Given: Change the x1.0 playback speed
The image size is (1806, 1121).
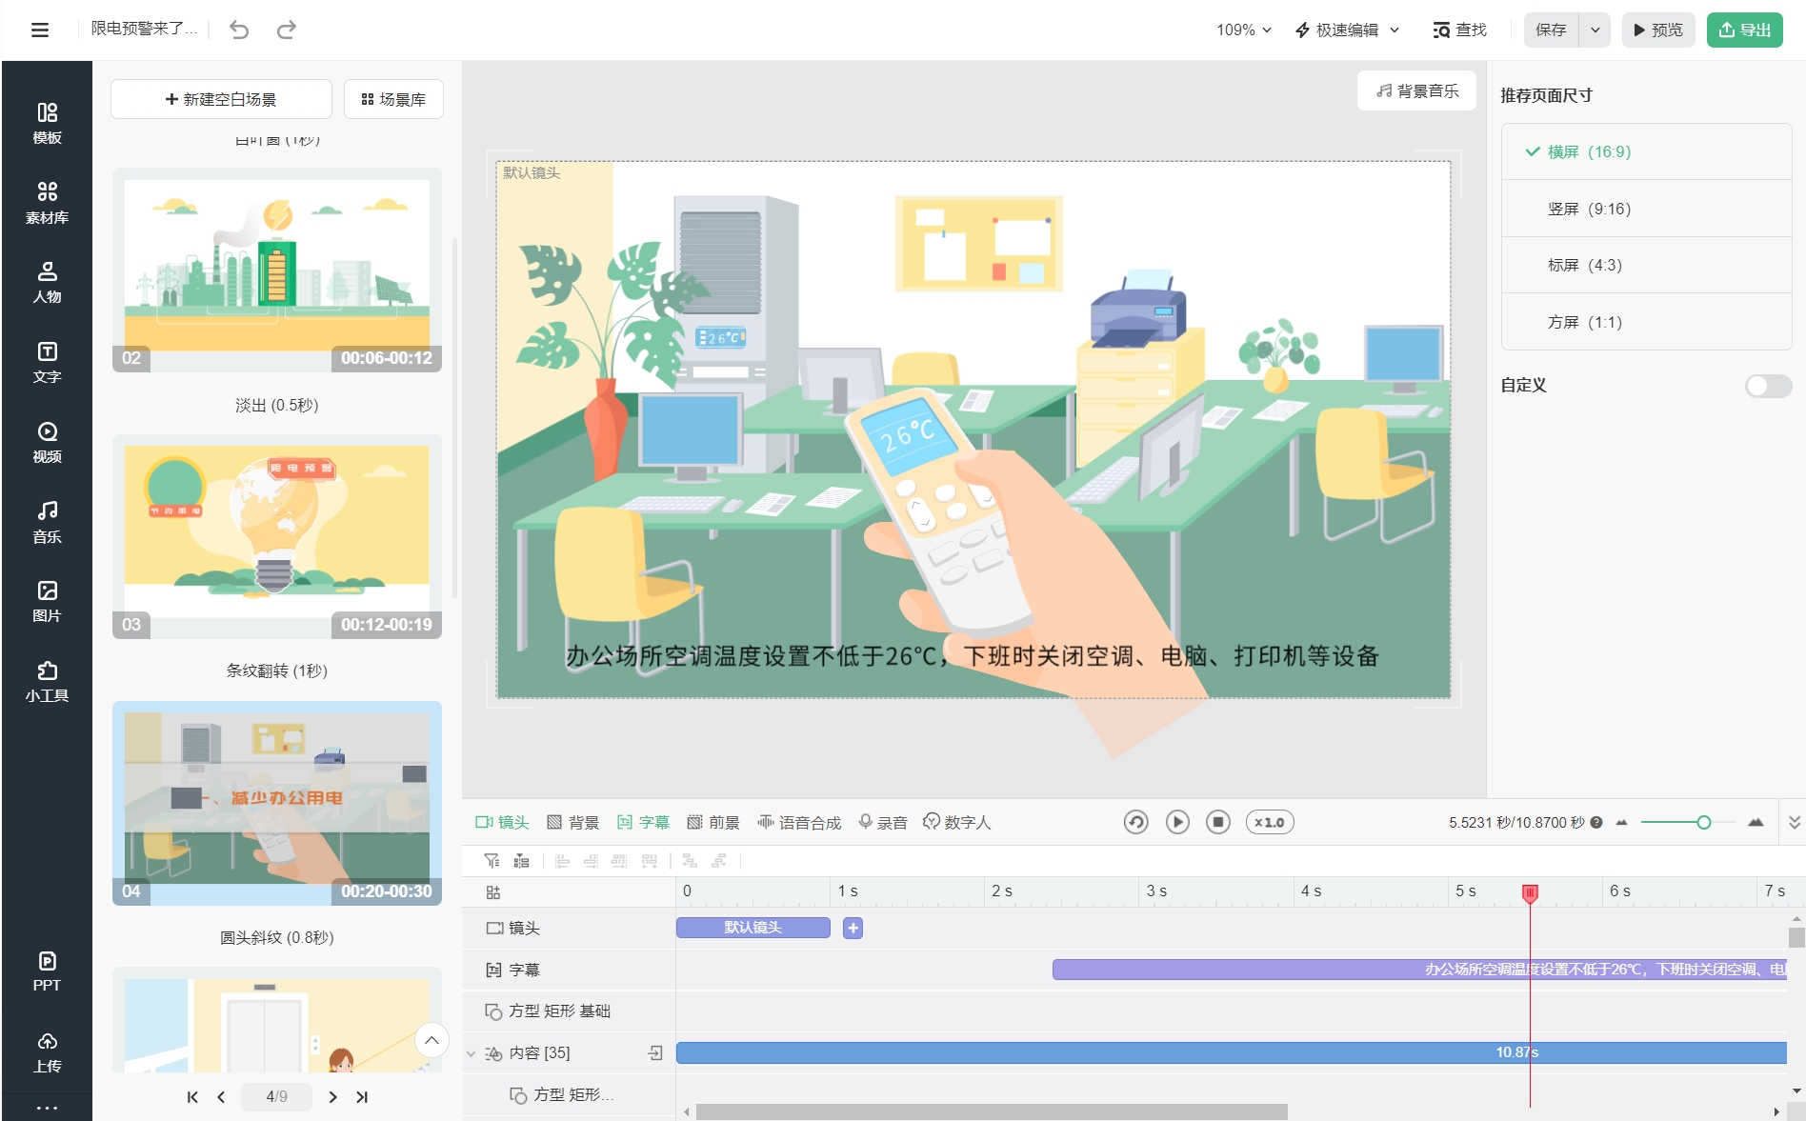Looking at the screenshot, I should point(1270,822).
